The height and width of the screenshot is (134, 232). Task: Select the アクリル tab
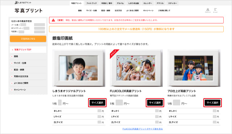click(160, 3)
